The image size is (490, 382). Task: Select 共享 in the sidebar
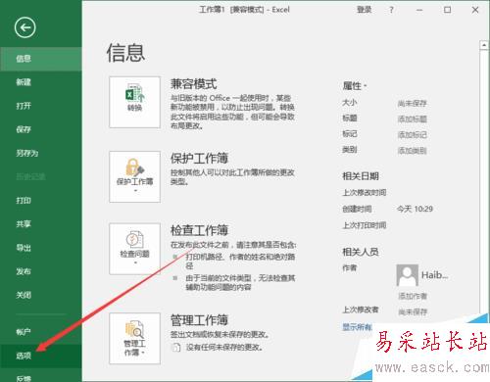coord(41,224)
